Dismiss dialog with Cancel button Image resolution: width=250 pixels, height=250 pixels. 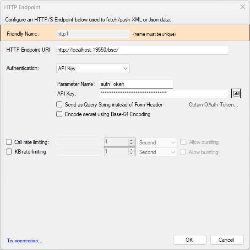click(x=227, y=240)
